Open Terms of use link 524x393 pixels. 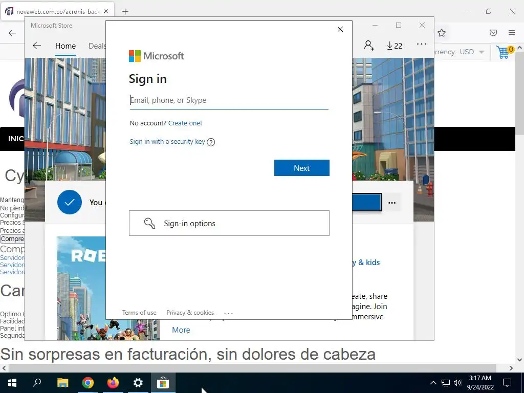click(x=139, y=313)
